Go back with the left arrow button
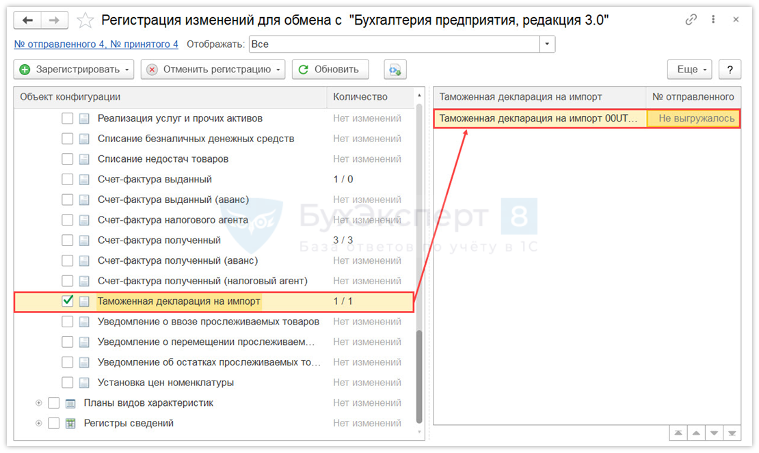This screenshot has height=453, width=759. click(27, 20)
